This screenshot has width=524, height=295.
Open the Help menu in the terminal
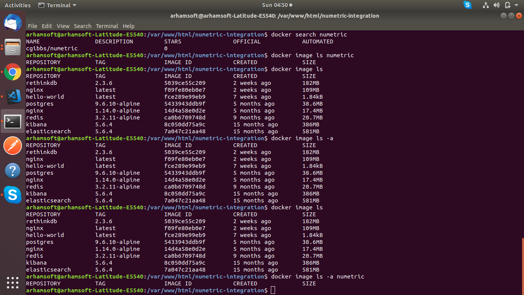(x=129, y=26)
